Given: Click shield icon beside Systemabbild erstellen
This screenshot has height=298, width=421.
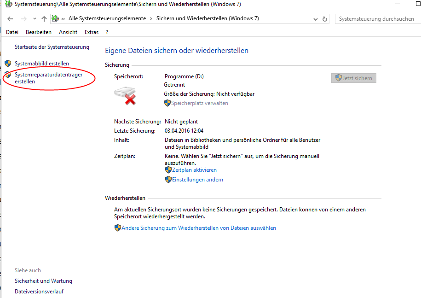Looking at the screenshot, I should [8, 64].
